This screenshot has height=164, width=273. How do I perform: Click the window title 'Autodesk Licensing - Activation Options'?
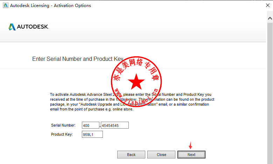(50, 6)
